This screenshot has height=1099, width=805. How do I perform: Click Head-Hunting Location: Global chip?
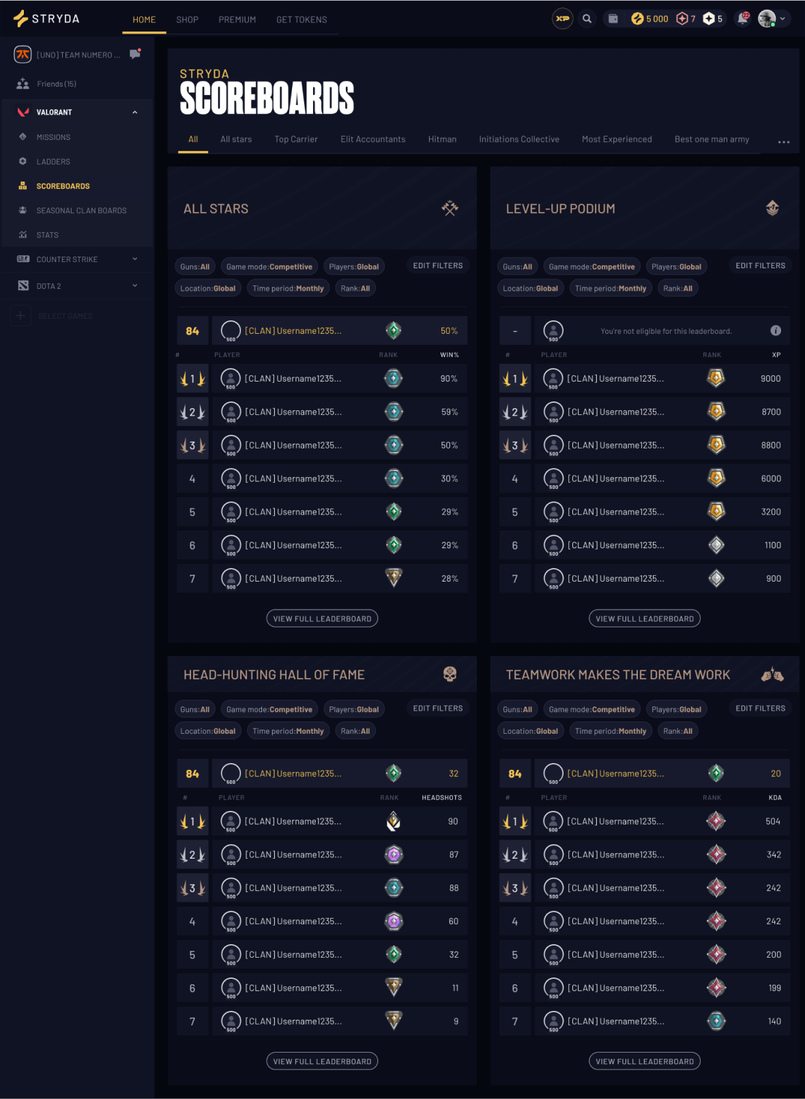(208, 731)
